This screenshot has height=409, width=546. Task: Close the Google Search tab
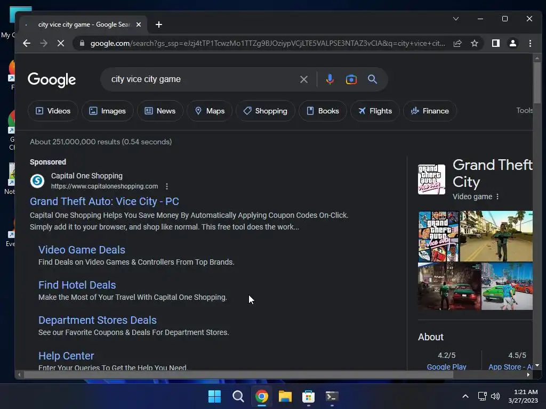click(139, 24)
